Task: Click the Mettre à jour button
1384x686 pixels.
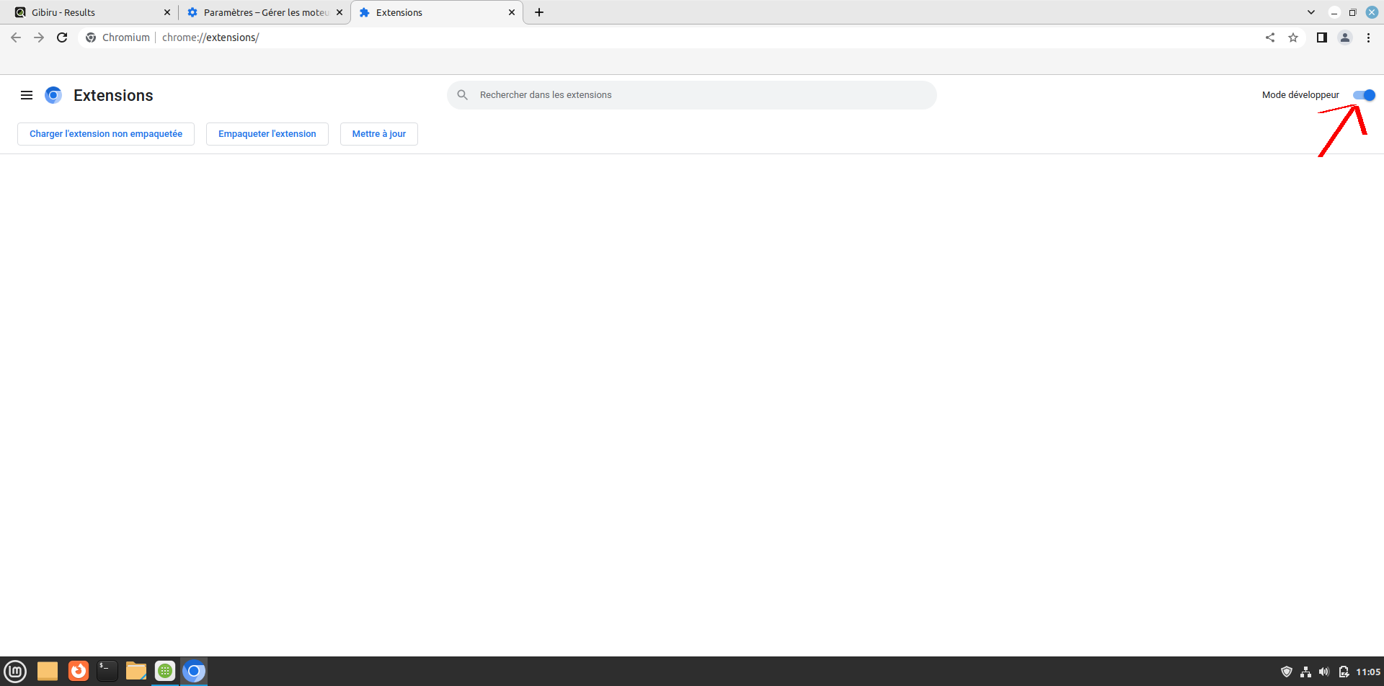Action: (x=378, y=134)
